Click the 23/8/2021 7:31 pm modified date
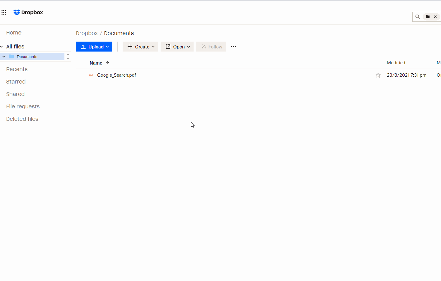The width and height of the screenshot is (441, 281). tap(406, 75)
